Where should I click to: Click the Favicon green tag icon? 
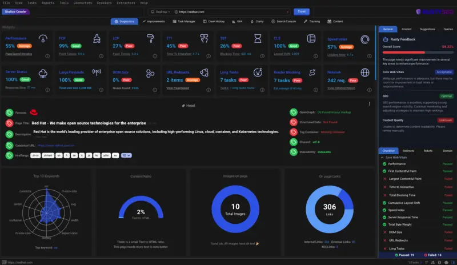9,113
